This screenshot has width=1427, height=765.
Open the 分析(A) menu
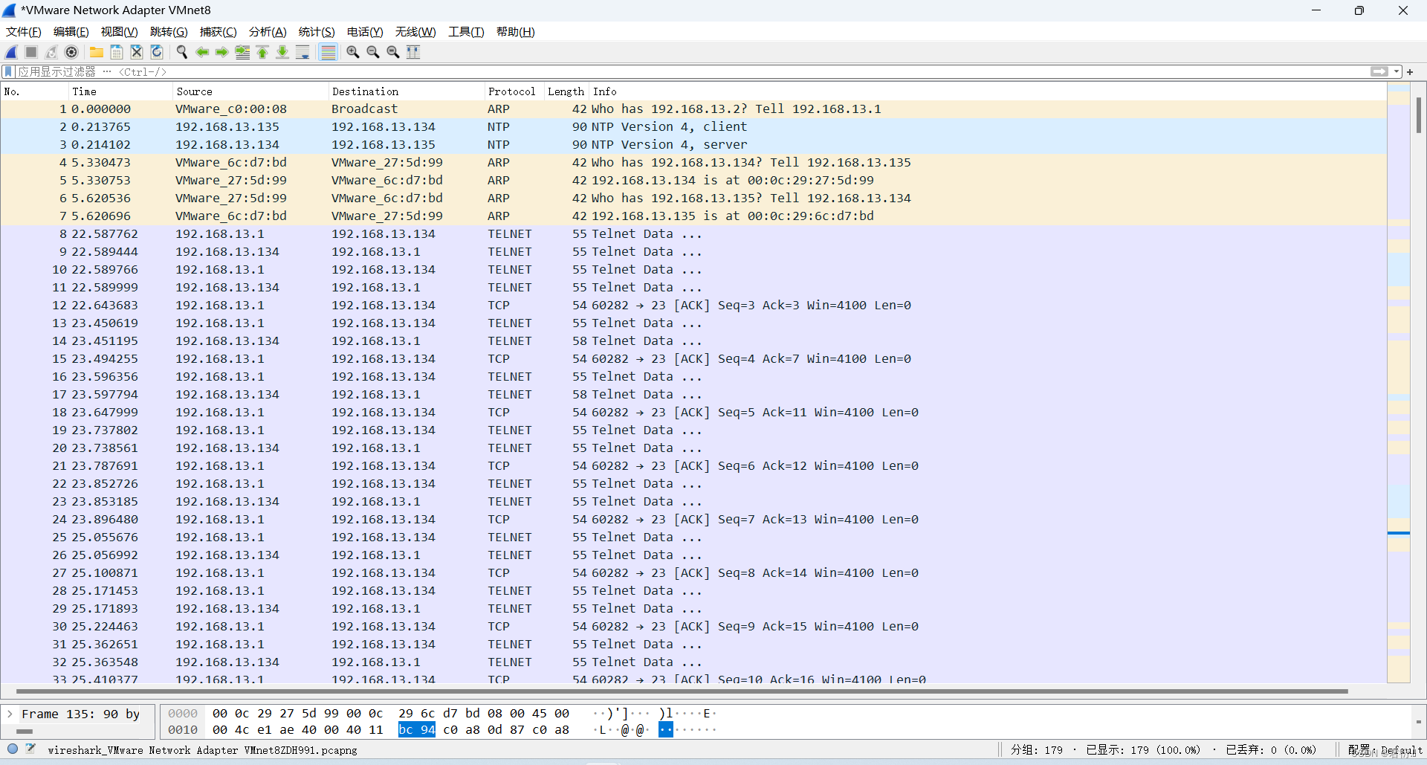pos(268,32)
